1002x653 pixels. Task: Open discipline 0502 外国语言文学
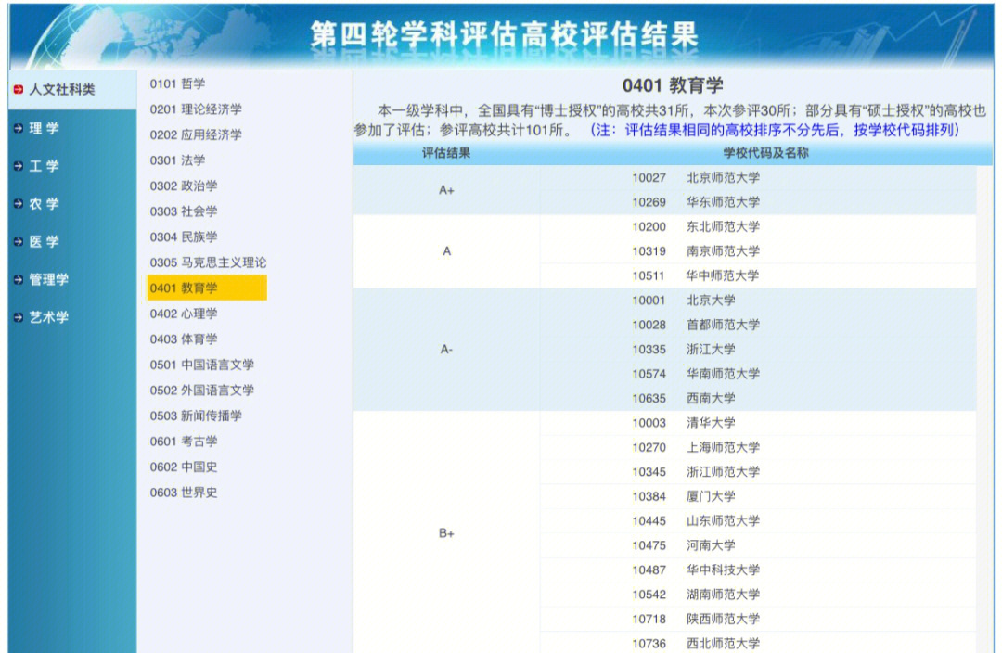click(202, 391)
